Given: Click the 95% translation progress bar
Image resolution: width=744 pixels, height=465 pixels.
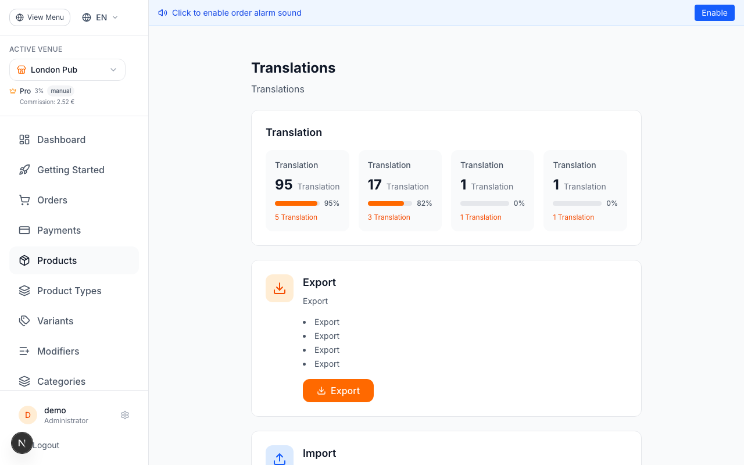Looking at the screenshot, I should [x=296, y=203].
